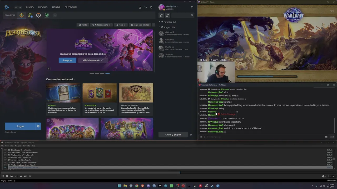Skip to next track in music player
Image resolution: width=337 pixels, height=189 pixels.
pos(26,176)
